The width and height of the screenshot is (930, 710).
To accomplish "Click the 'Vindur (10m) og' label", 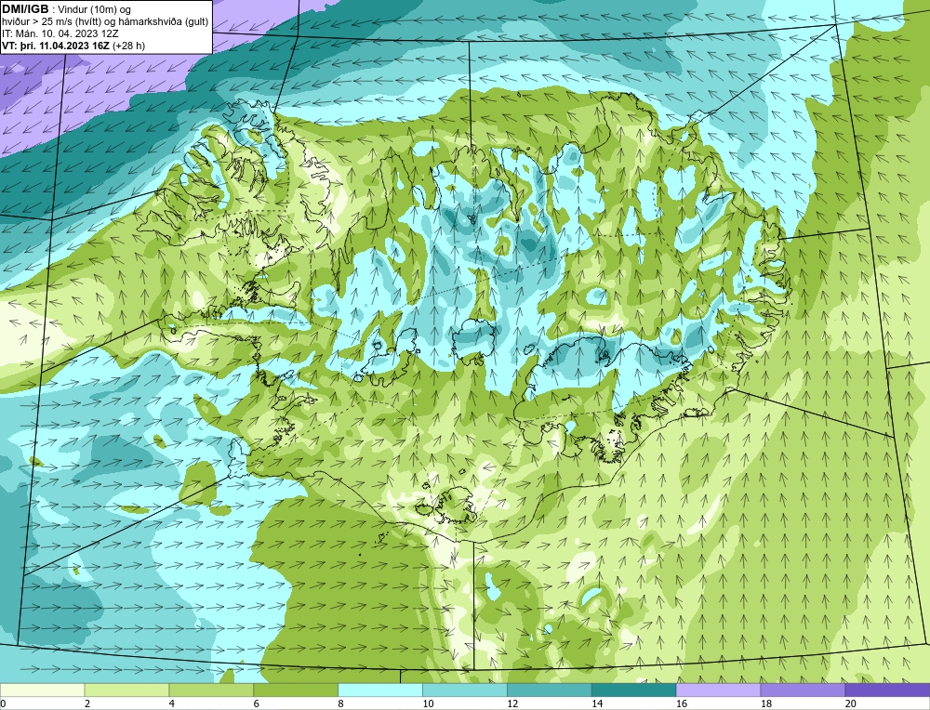I will (x=96, y=10).
